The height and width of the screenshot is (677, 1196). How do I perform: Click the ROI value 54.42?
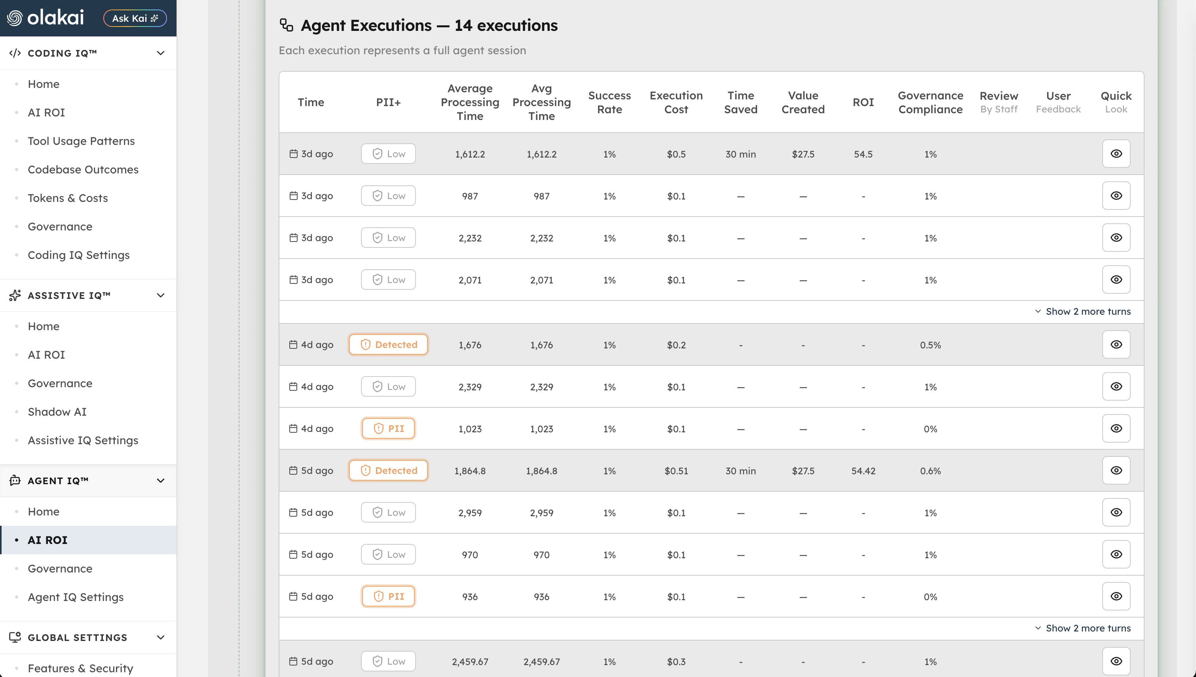point(863,471)
